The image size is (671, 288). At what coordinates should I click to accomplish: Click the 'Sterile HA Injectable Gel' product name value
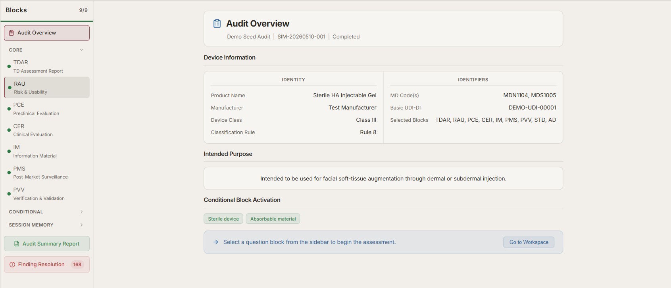pos(345,95)
